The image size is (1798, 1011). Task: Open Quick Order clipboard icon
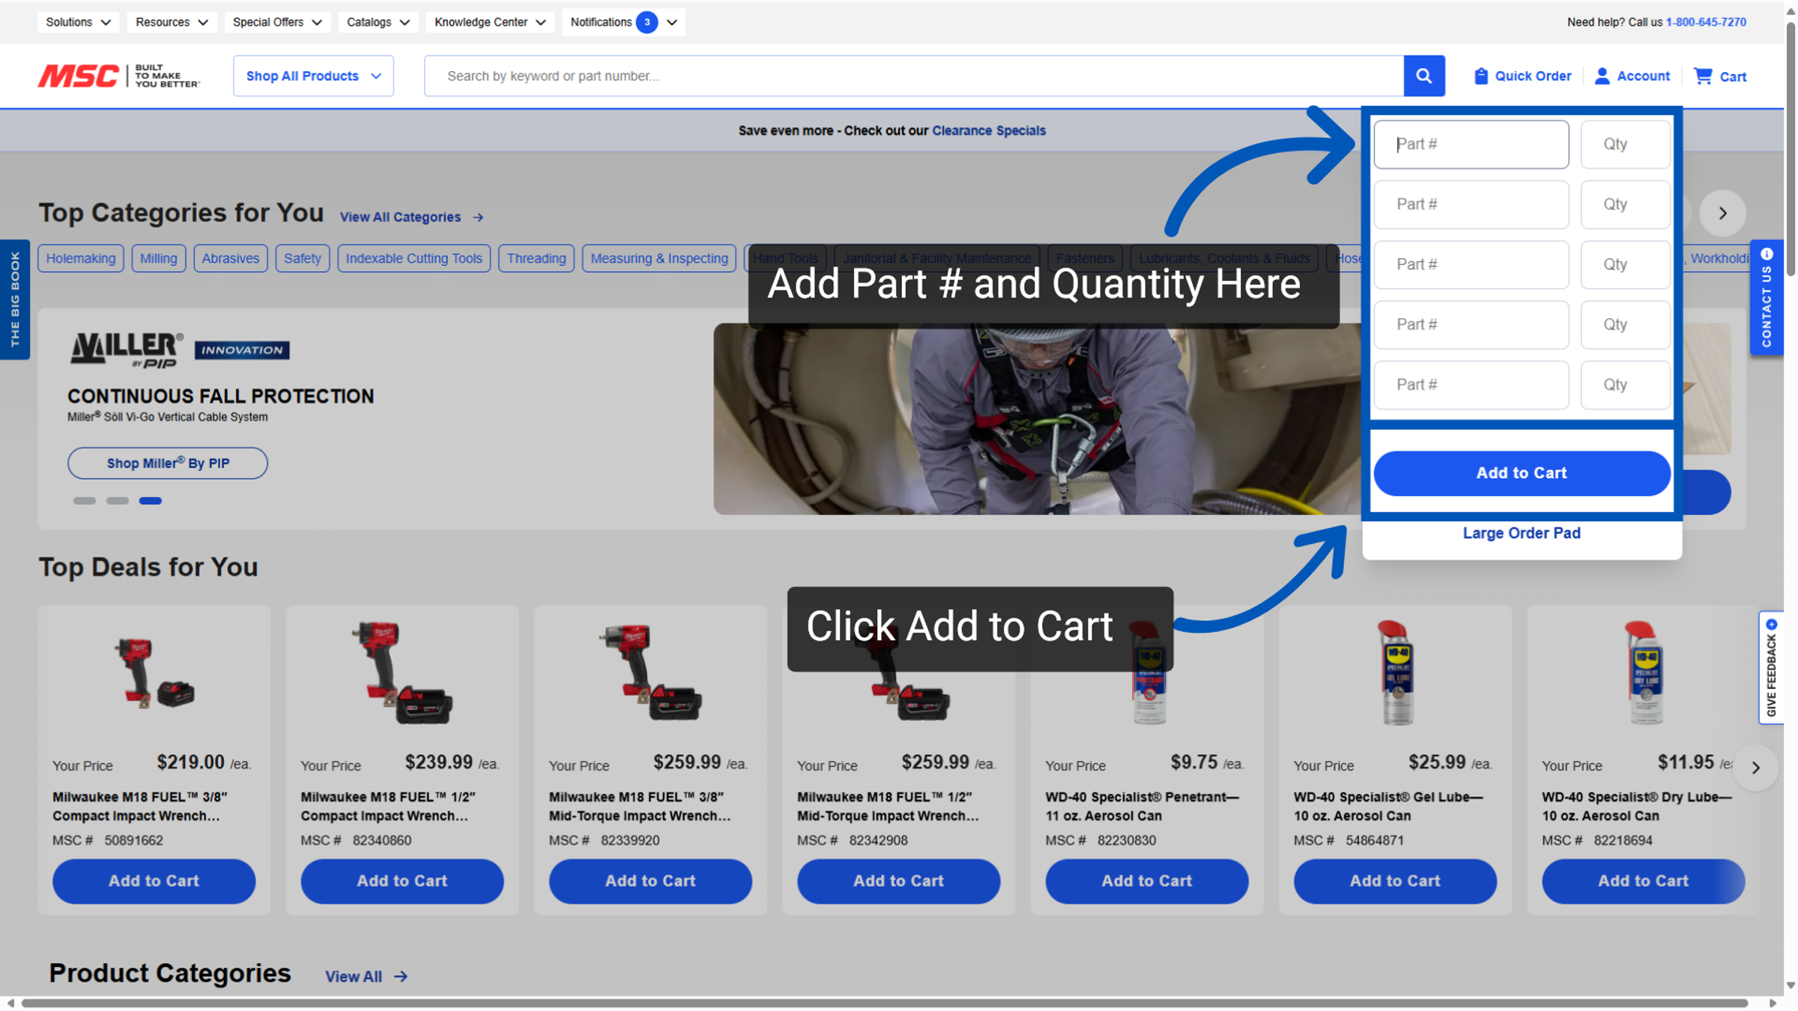point(1480,76)
